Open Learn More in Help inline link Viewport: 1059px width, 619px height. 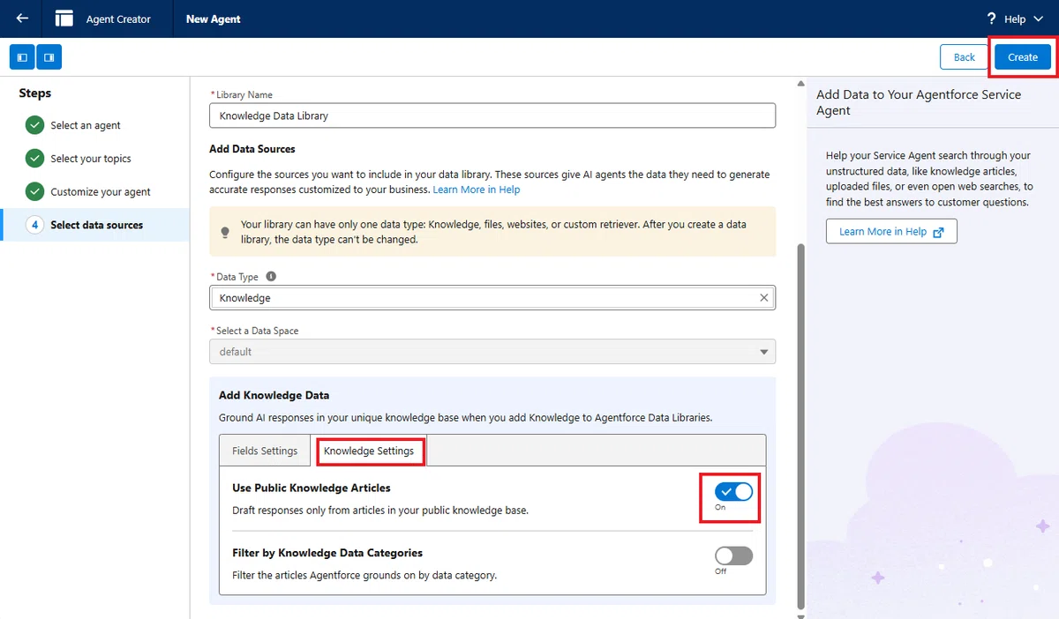(x=477, y=190)
